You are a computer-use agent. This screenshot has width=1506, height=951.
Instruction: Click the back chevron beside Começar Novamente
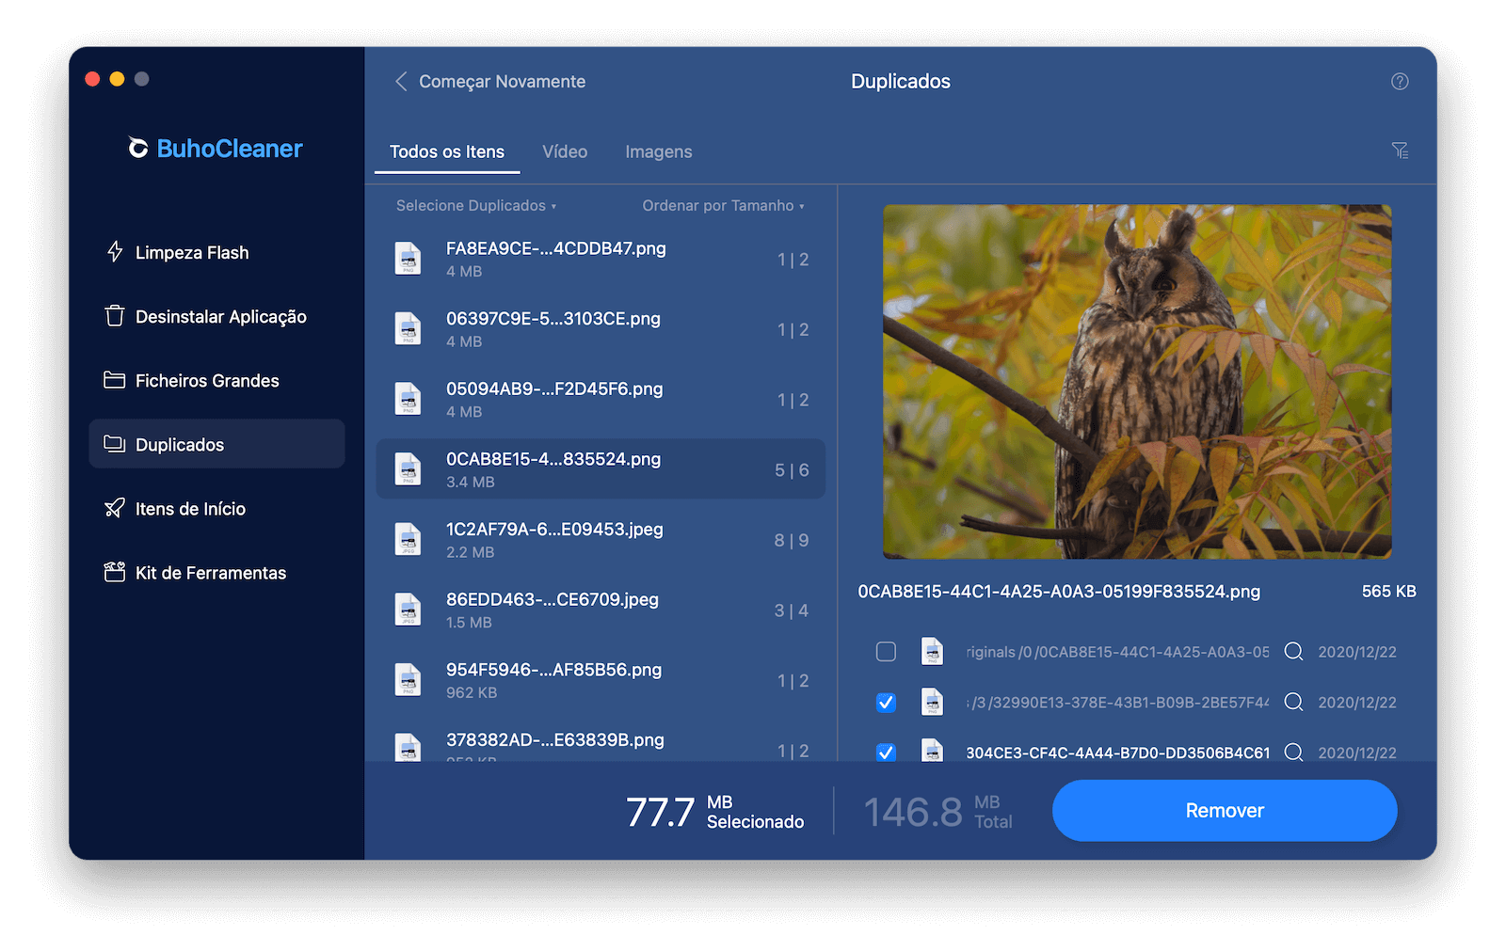401,82
